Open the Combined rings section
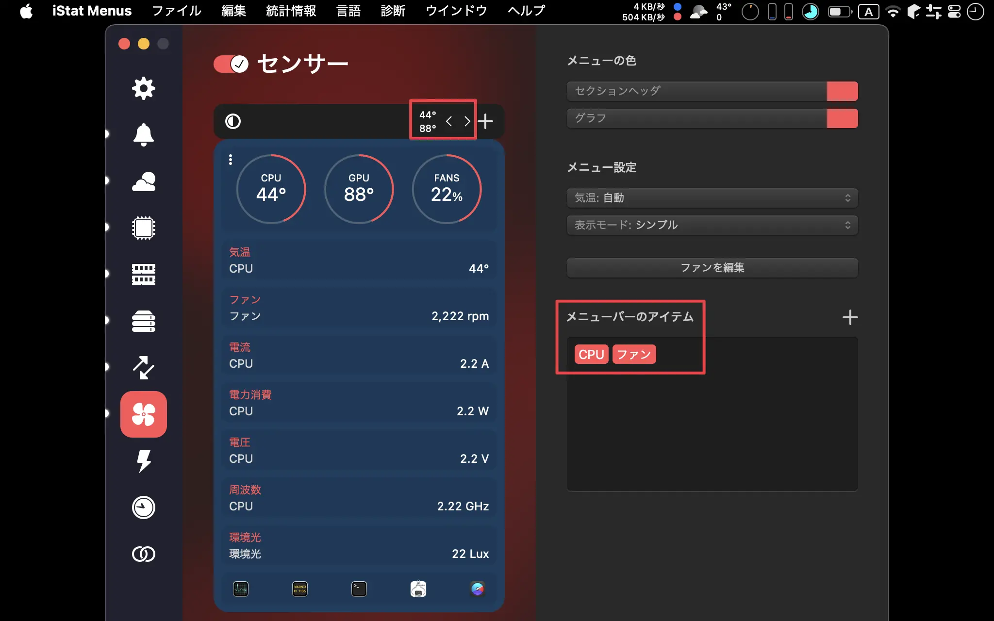994x621 pixels. (144, 554)
